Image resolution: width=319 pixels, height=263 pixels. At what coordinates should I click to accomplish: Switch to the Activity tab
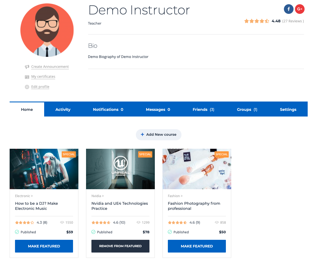click(x=63, y=109)
